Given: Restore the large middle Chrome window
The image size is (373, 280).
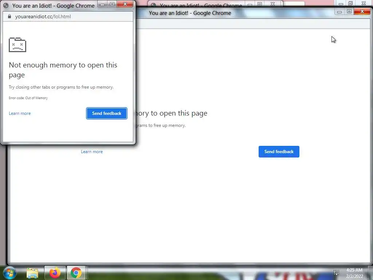Looking at the screenshot, I should 349,11.
